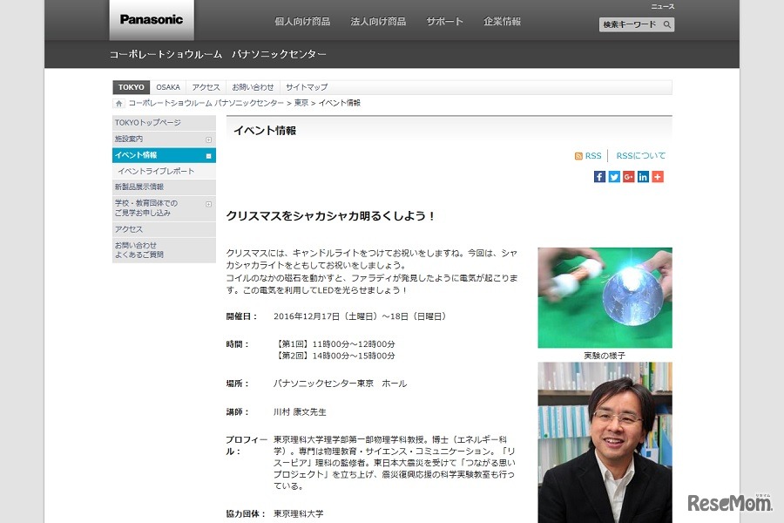Click the home breadcrumb icon

coord(118,103)
